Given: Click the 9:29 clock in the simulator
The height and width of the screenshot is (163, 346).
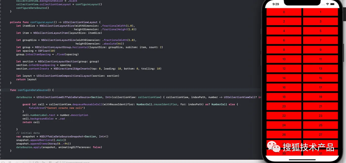Looking at the screenshot, I should (x=276, y=4).
